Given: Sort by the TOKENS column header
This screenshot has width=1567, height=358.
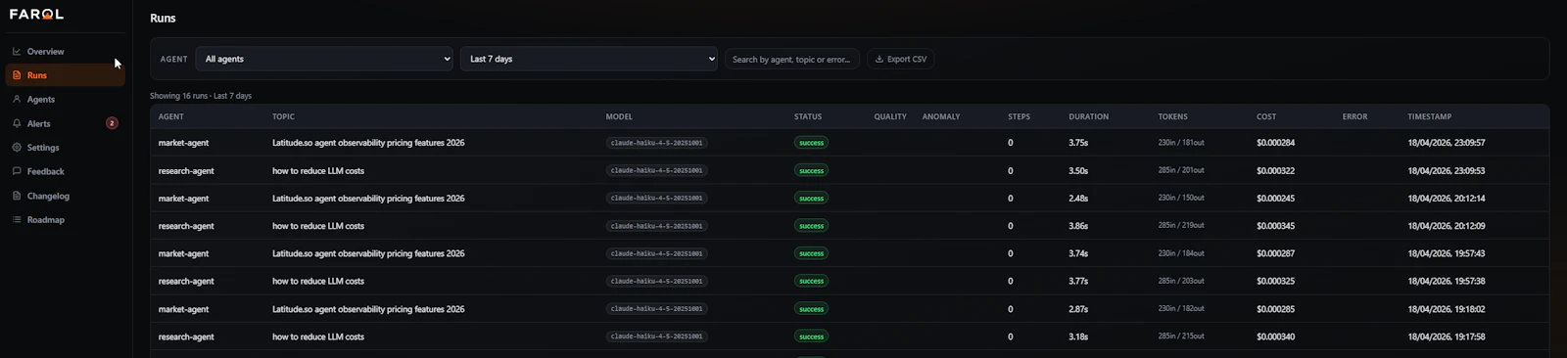Looking at the screenshot, I should pyautogui.click(x=1173, y=116).
